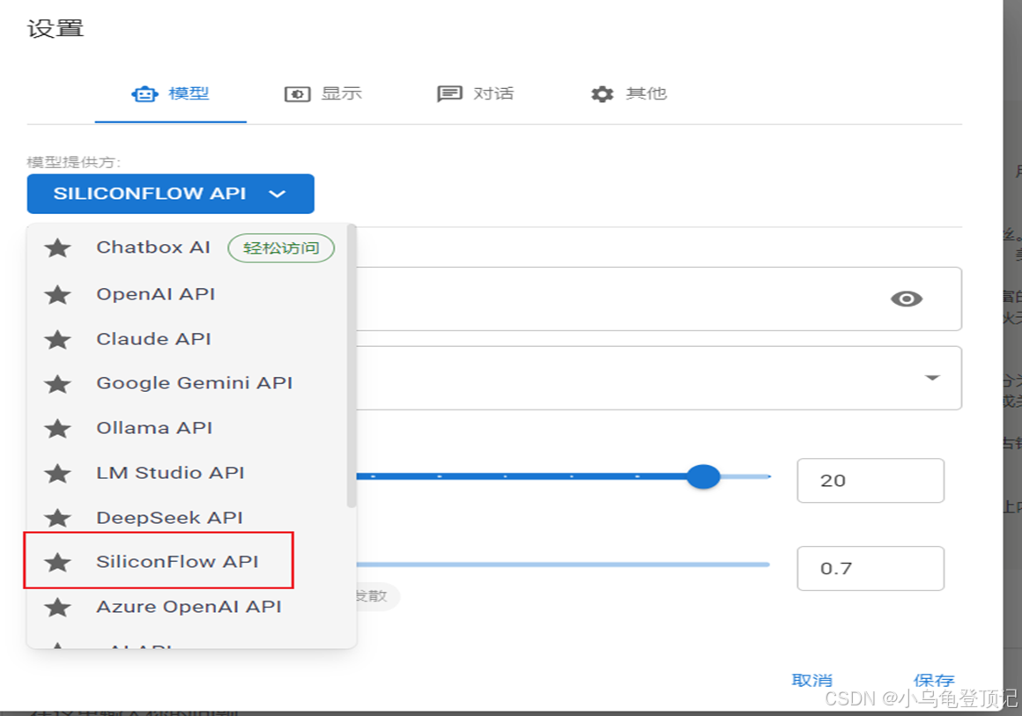1022x716 pixels.
Task: Click the 保存 save button
Action: pyautogui.click(x=933, y=681)
